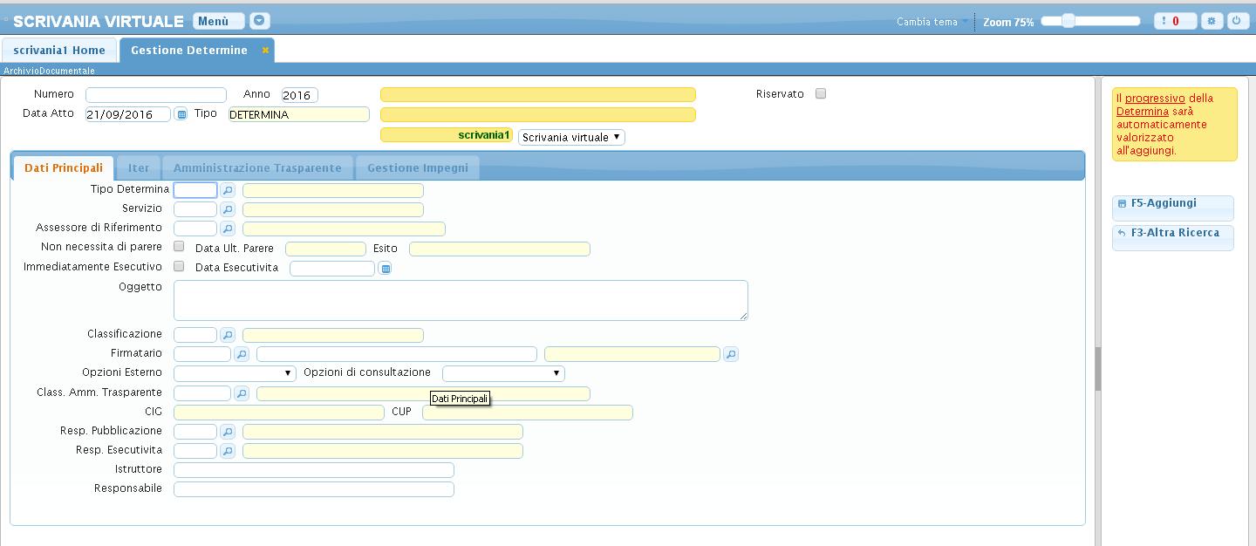Click the search icon next to Resp. Pubblicazione

coord(227,432)
